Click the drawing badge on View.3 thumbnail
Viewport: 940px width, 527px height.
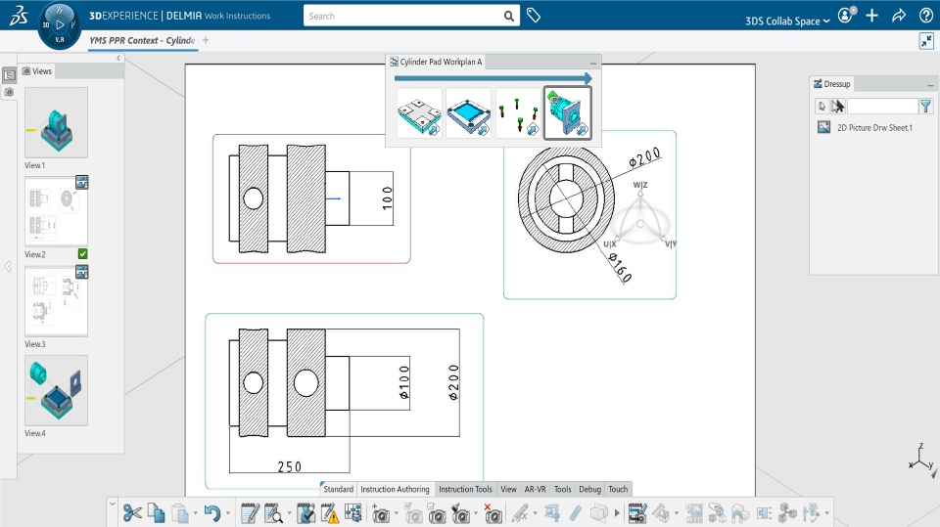(82, 272)
